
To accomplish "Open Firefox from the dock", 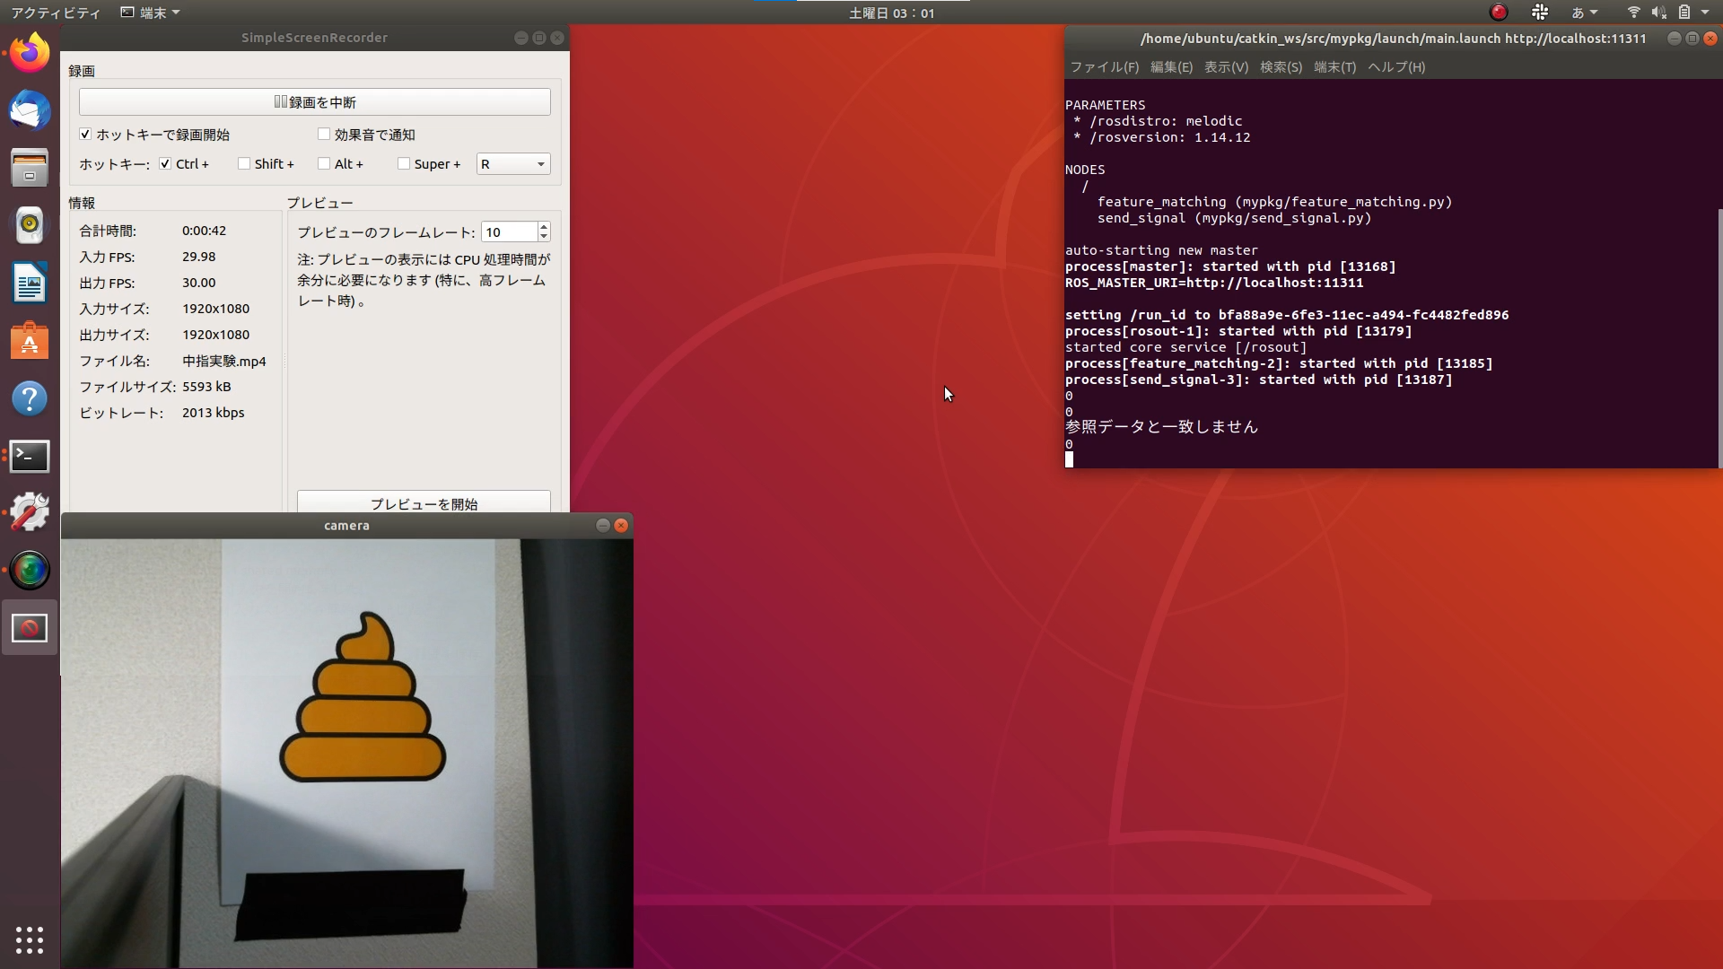I will click(x=30, y=53).
